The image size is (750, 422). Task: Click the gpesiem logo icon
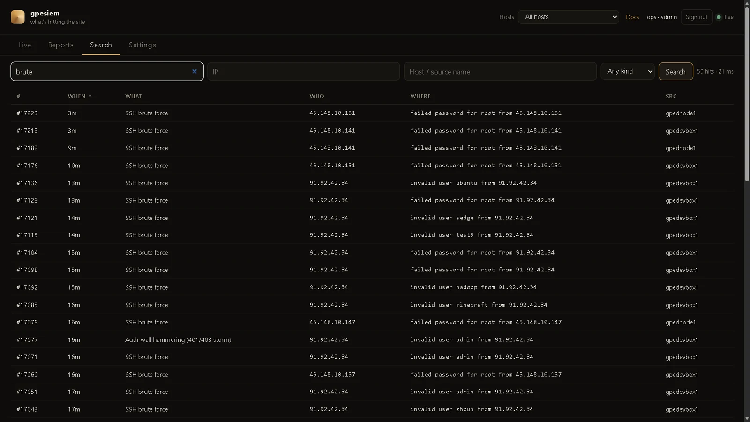coord(18,17)
